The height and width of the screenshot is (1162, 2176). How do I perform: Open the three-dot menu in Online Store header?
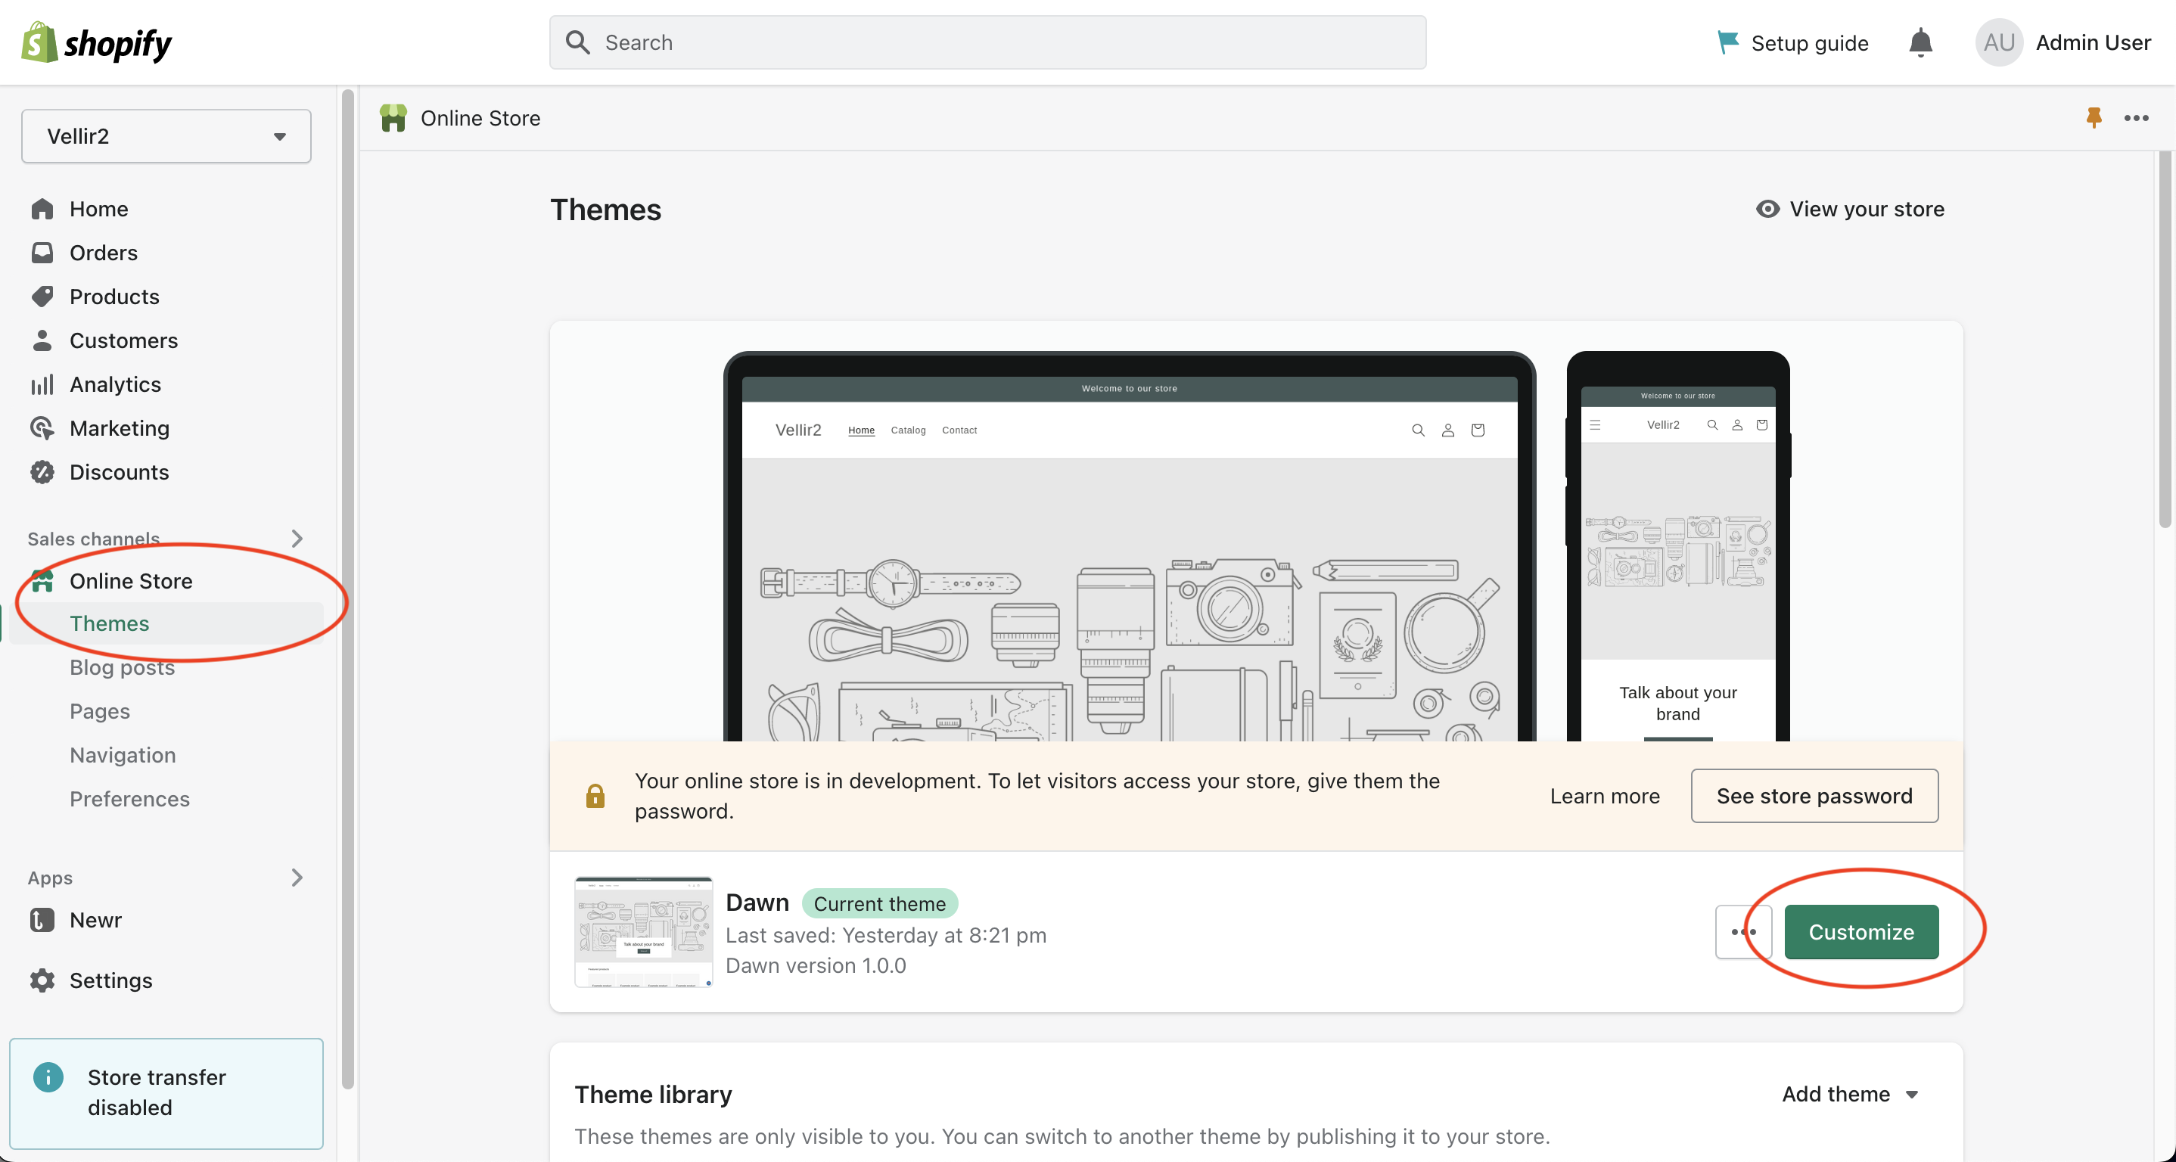[2137, 117]
